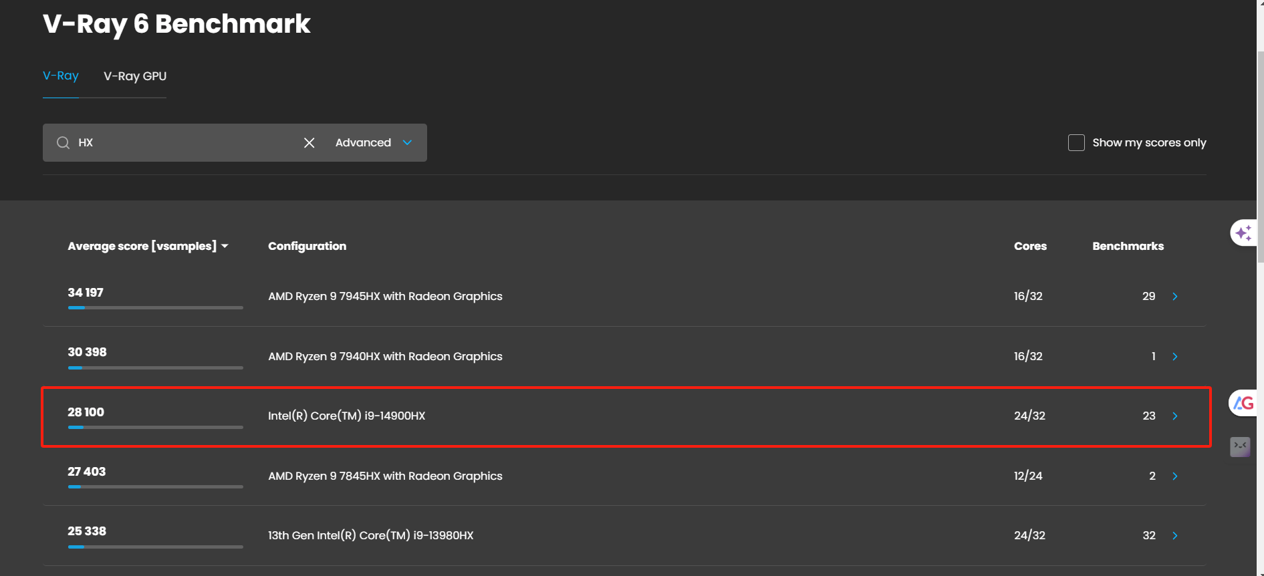Image resolution: width=1264 pixels, height=576 pixels.
Task: Open i9-13980HX row details arrow
Action: [1174, 535]
